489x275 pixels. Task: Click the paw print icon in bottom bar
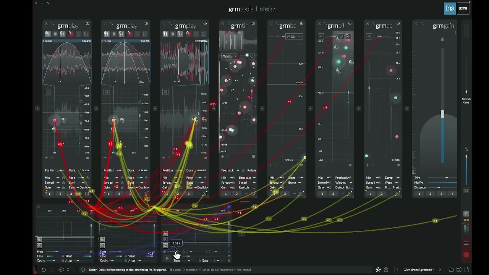pos(386,270)
